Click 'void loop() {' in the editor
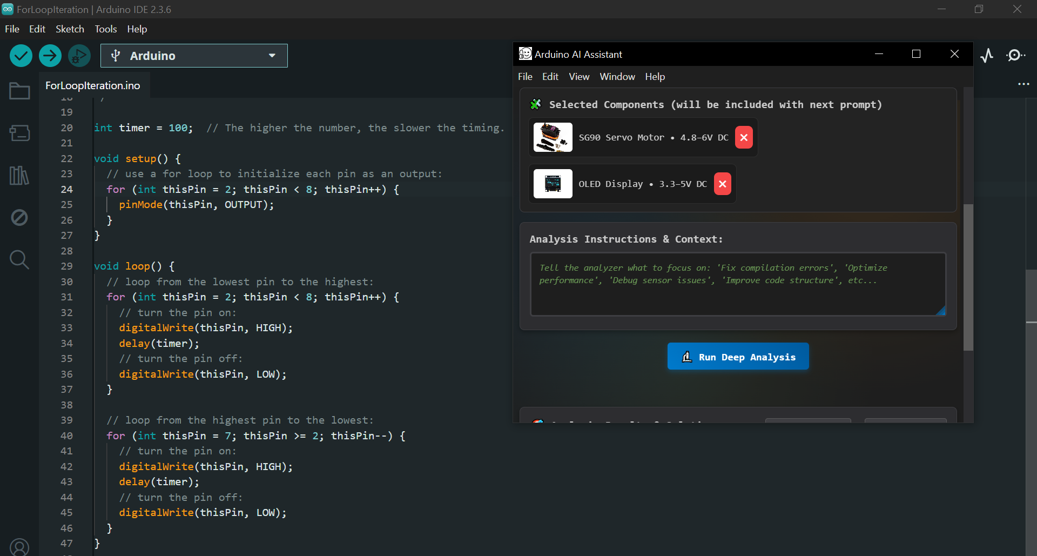This screenshot has width=1037, height=556. coord(134,266)
